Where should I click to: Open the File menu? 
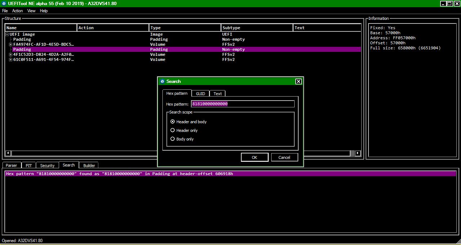coord(5,11)
